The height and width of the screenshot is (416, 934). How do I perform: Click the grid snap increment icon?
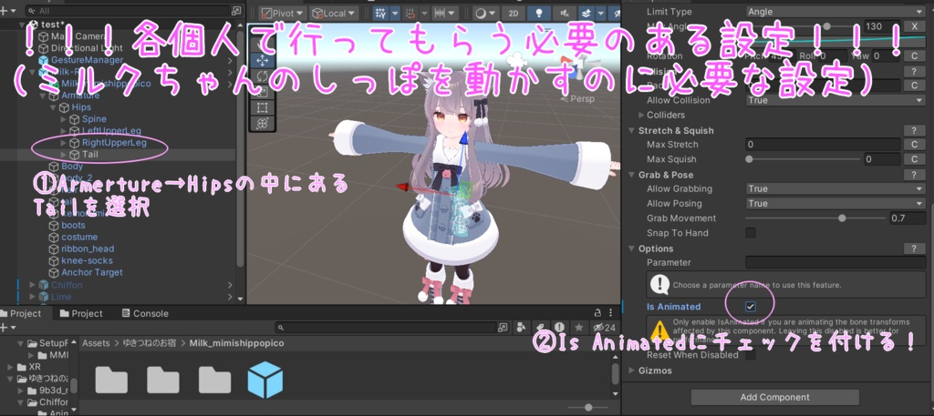[410, 13]
